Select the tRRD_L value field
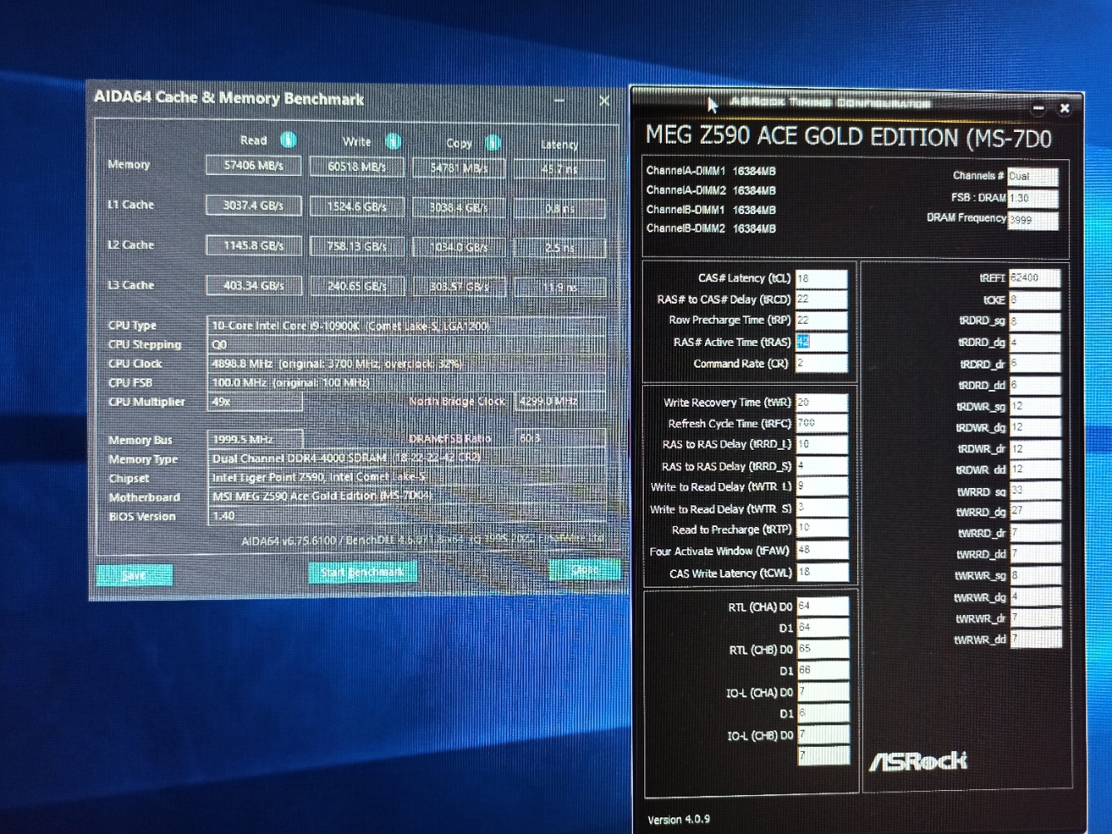This screenshot has width=1112, height=834. [821, 445]
